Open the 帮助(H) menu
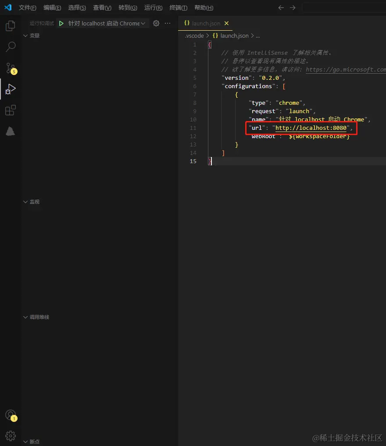Viewport: 386px width, 446px height. [x=204, y=8]
